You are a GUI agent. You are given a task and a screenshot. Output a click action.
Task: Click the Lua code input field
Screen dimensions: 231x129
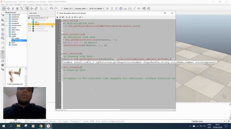click(109, 121)
